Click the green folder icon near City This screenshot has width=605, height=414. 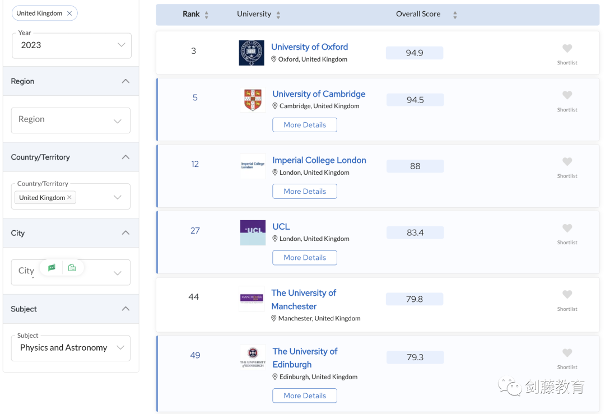[72, 267]
